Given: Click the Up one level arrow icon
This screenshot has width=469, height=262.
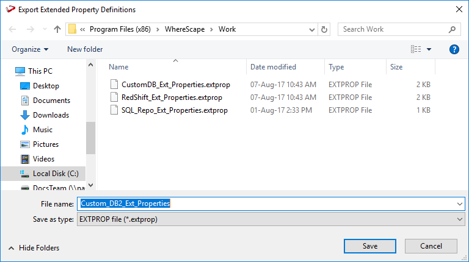Looking at the screenshot, I should click(57, 29).
